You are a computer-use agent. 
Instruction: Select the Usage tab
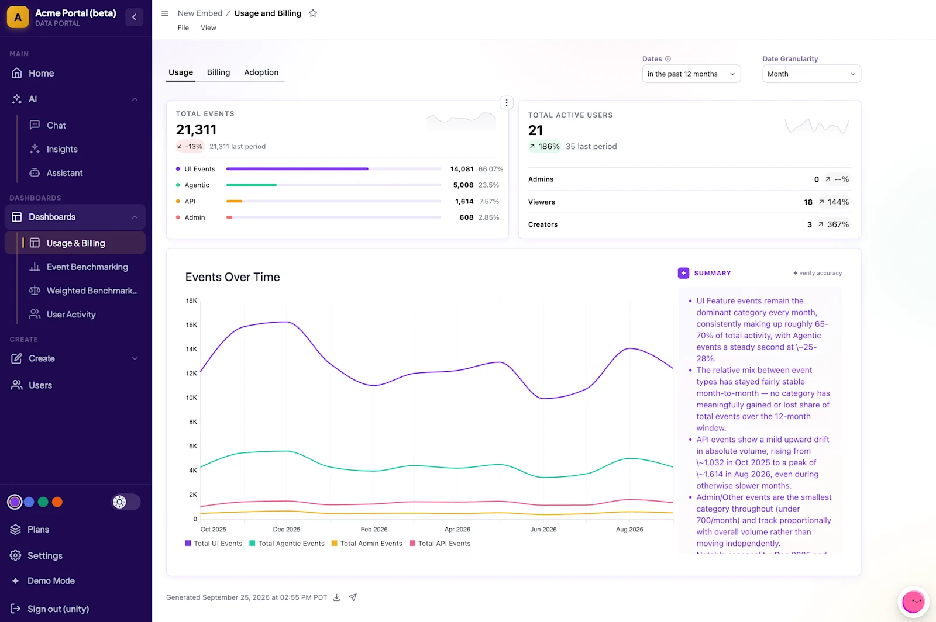click(x=181, y=72)
